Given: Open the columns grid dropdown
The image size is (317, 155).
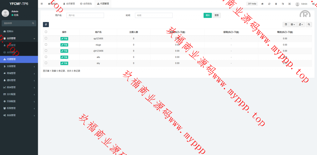Looking at the screenshot, I should (293, 24).
